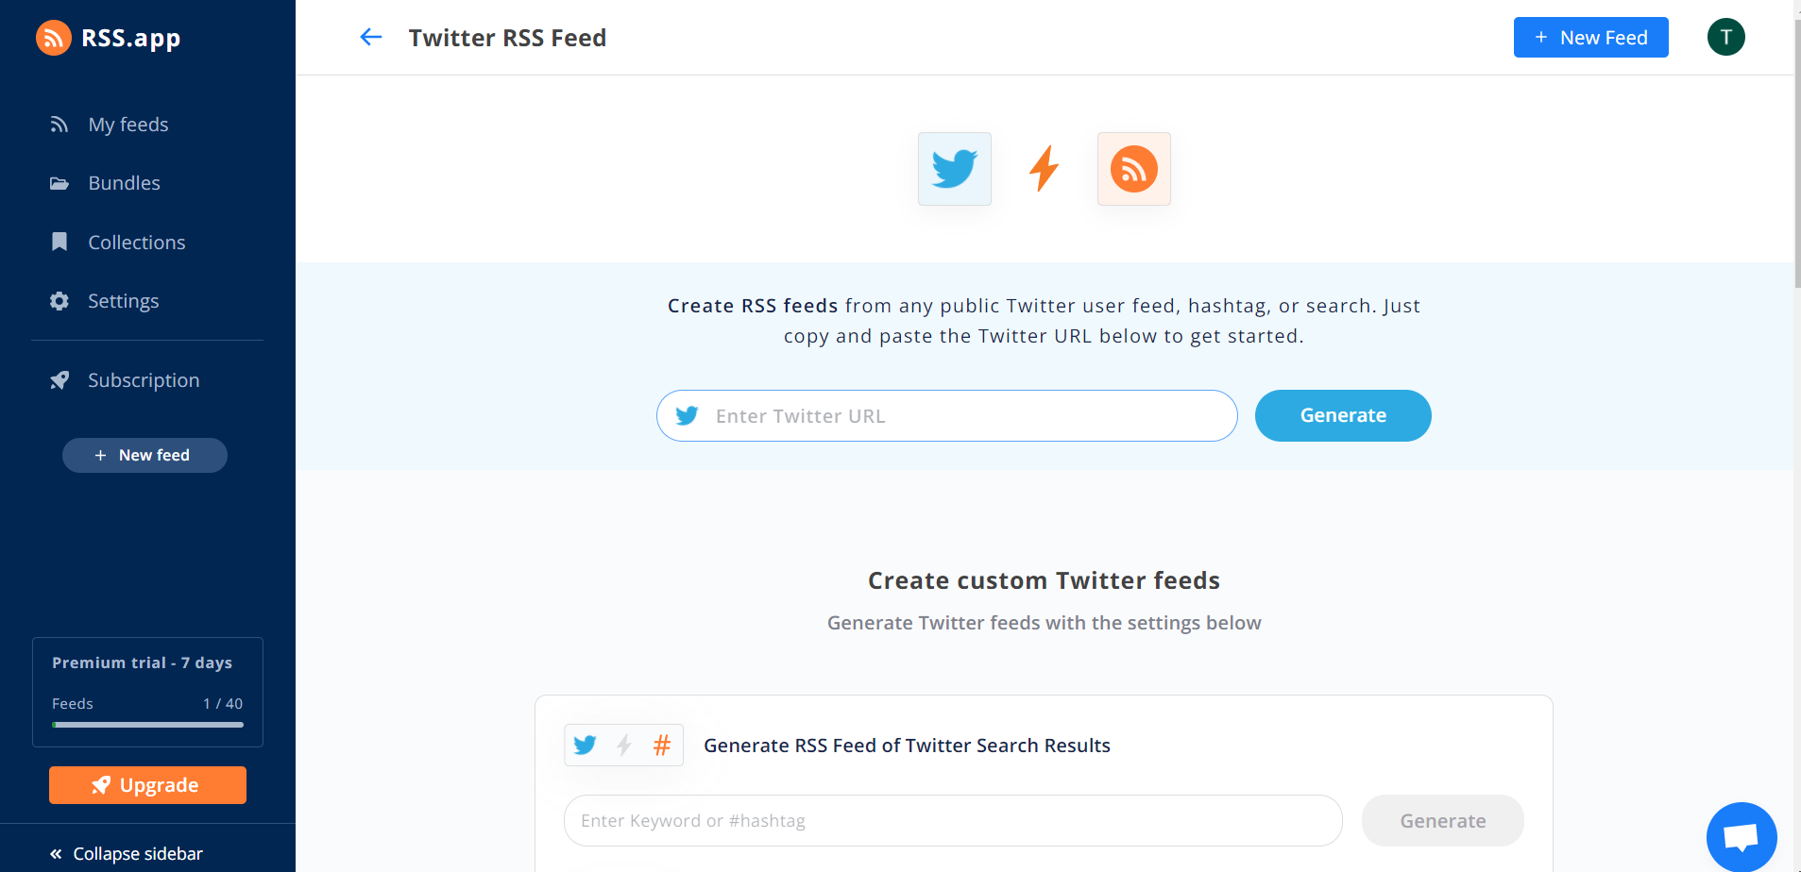Click the orange lightning bolt icon
The height and width of the screenshot is (872, 1801).
coord(1044,168)
